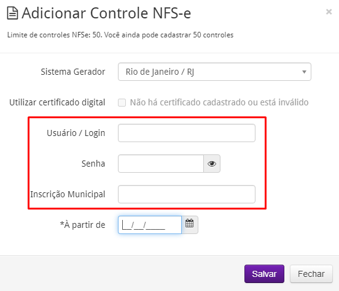Click the Rio de Janeiro dropdown arrow

[304, 72]
